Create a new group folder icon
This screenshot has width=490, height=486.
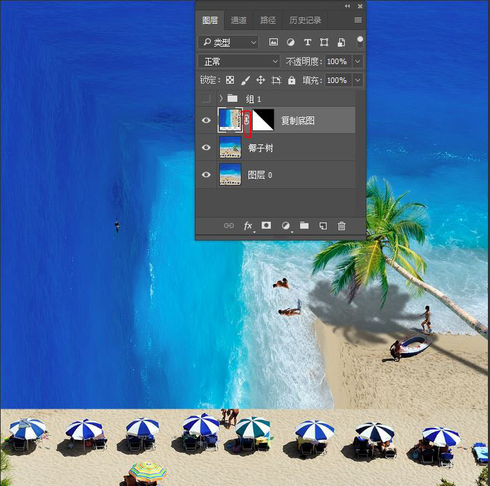[304, 225]
